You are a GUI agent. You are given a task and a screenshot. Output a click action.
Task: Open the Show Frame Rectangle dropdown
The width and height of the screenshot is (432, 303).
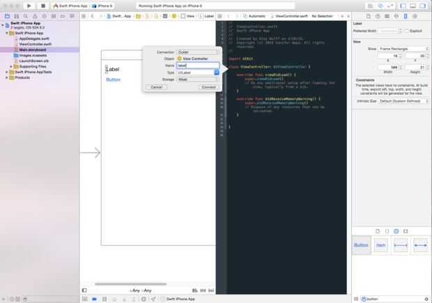tap(403, 49)
